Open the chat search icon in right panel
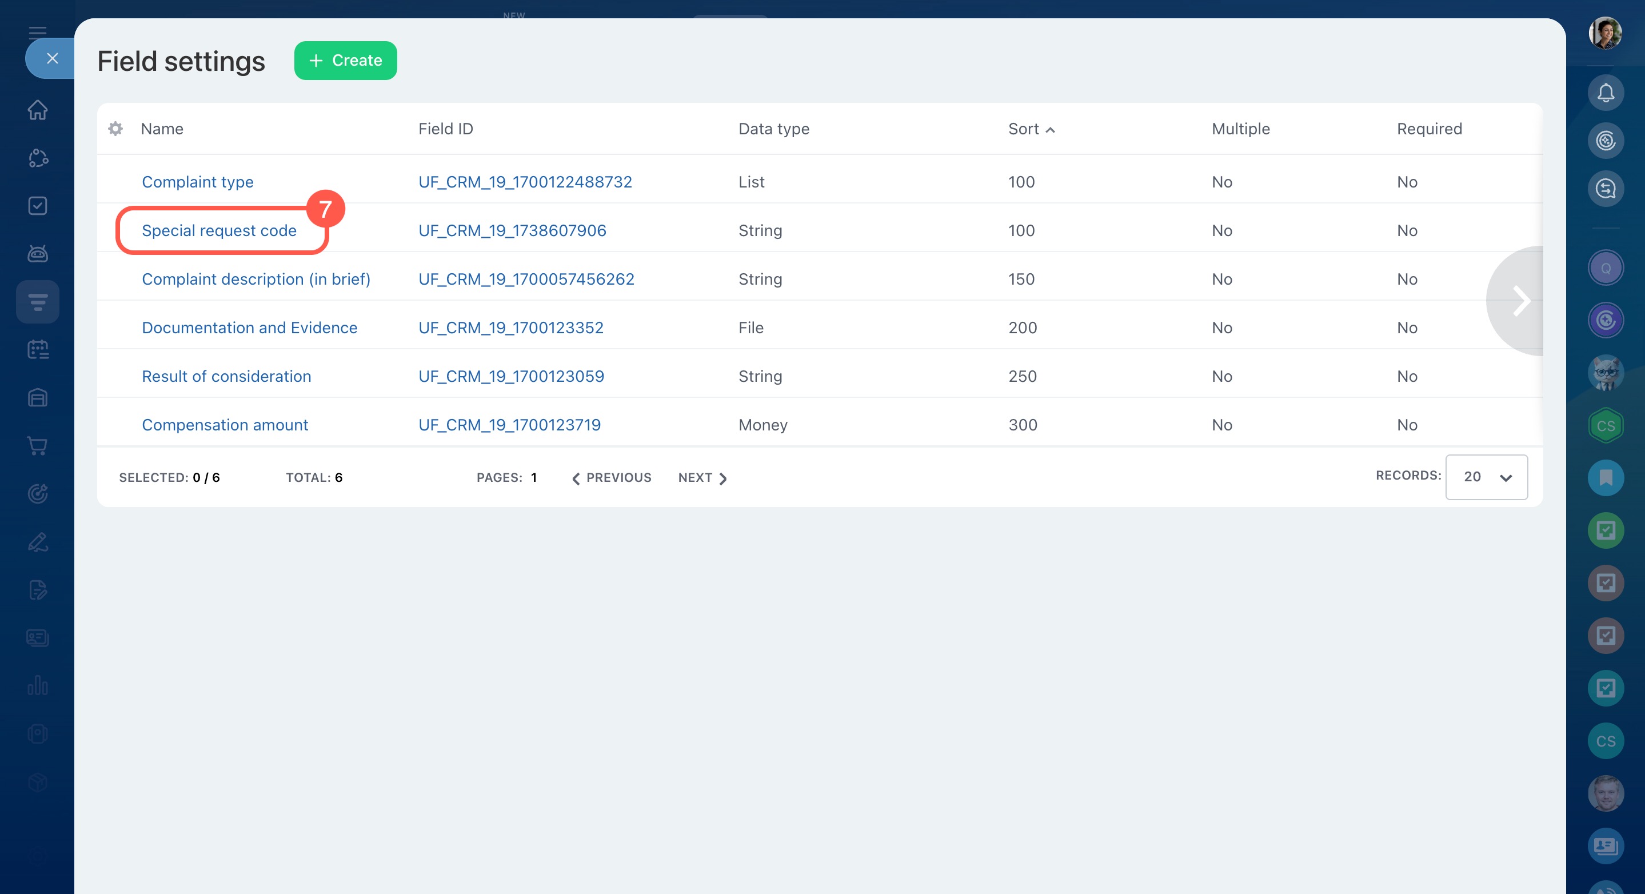This screenshot has width=1645, height=894. click(1605, 189)
